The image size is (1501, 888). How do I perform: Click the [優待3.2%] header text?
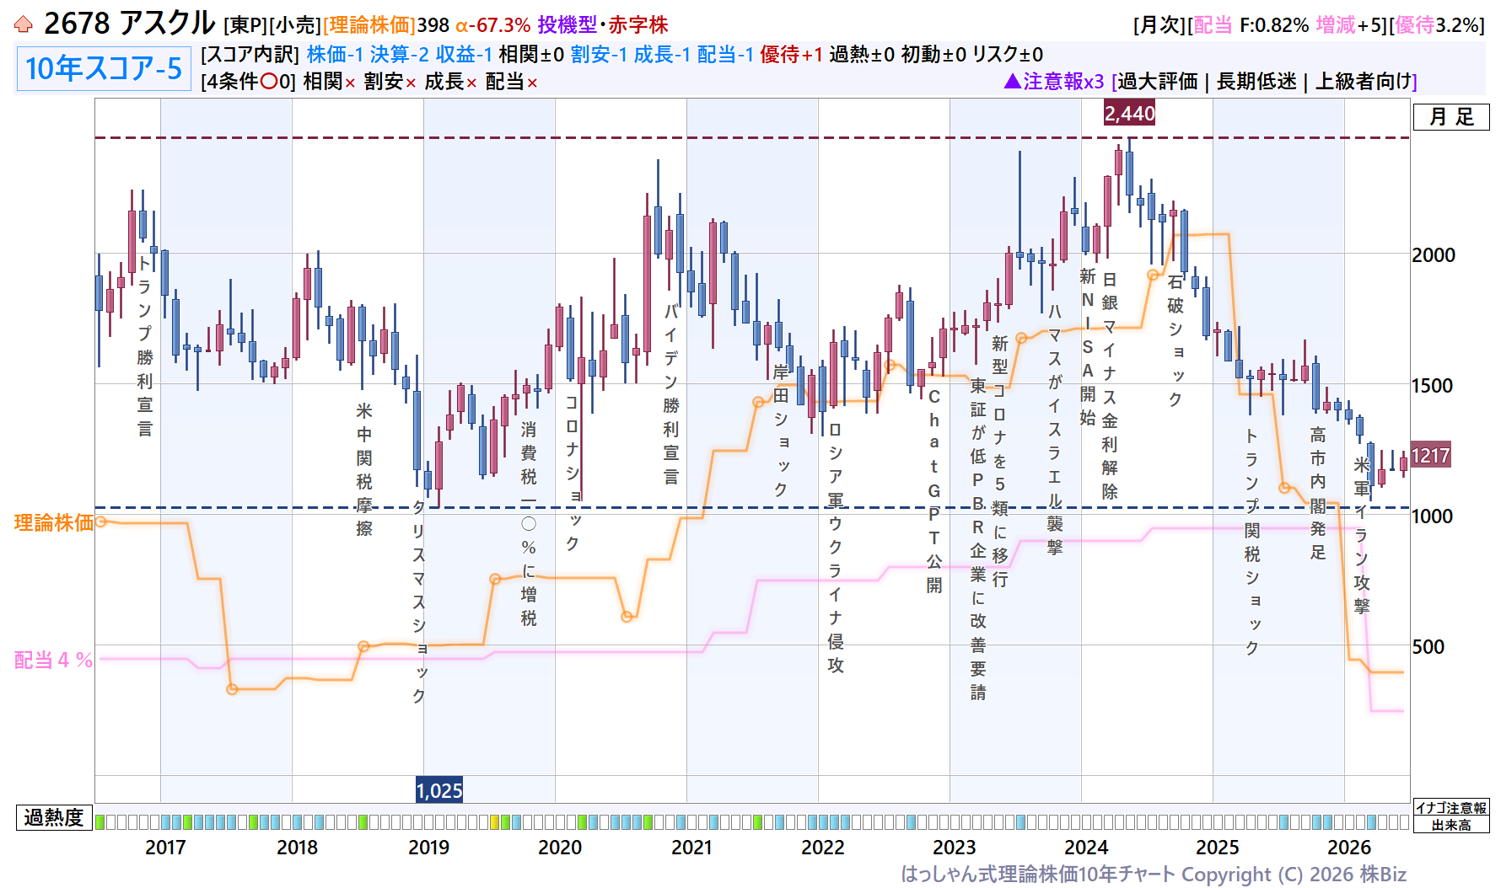pos(1437,25)
